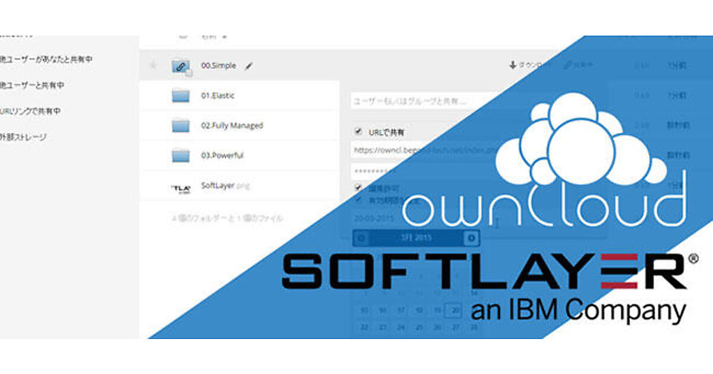
Task: Select 外部ストレージ in sidebar
Action: coord(24,137)
